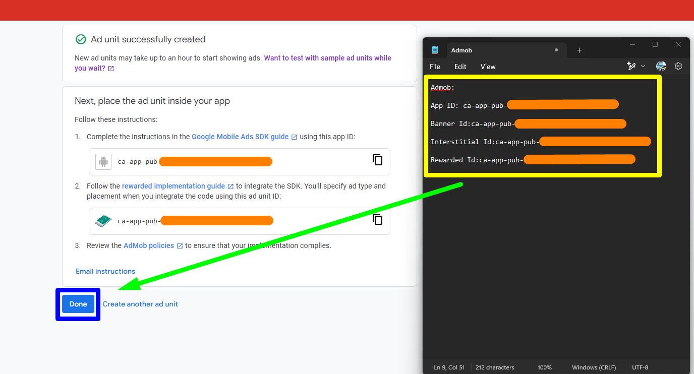The height and width of the screenshot is (374, 694).
Task: Open the rewarded implementation guide link
Action: point(173,186)
